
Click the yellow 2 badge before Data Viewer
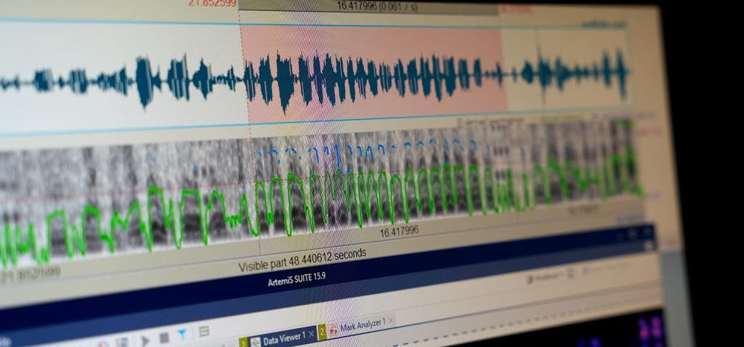click(243, 342)
